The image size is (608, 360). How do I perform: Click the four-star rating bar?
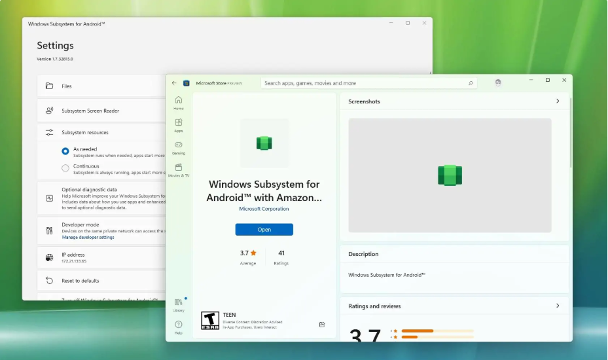click(437, 337)
